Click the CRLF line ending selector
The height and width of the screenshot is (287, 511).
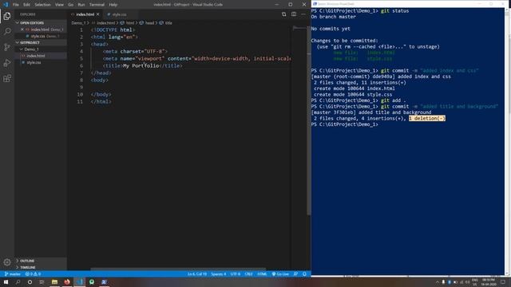coord(248,274)
